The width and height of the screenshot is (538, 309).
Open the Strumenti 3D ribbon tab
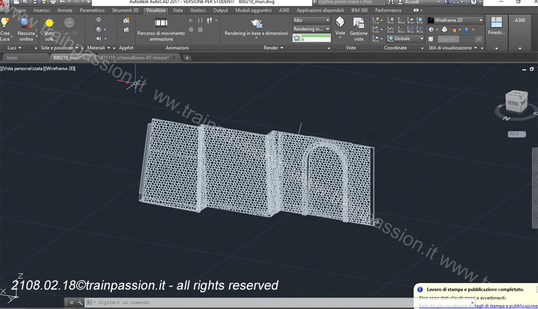click(125, 10)
